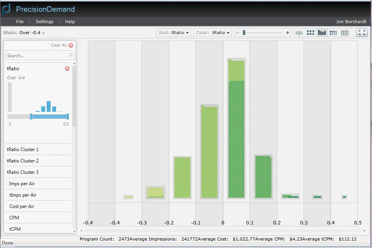Click the tRatio filter heading
Viewport: 372px width, 248px height.
(x=13, y=69)
